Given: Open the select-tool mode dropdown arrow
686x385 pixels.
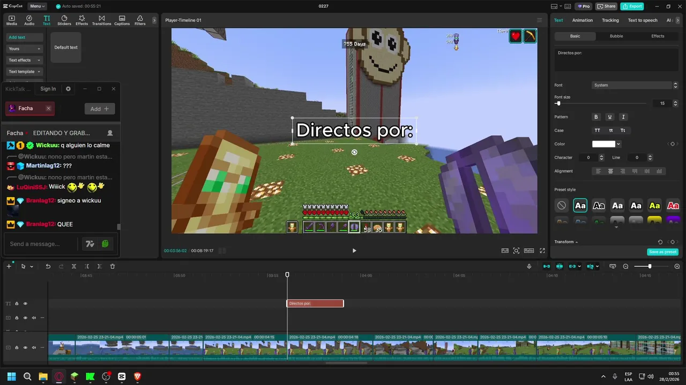Looking at the screenshot, I should (x=32, y=266).
